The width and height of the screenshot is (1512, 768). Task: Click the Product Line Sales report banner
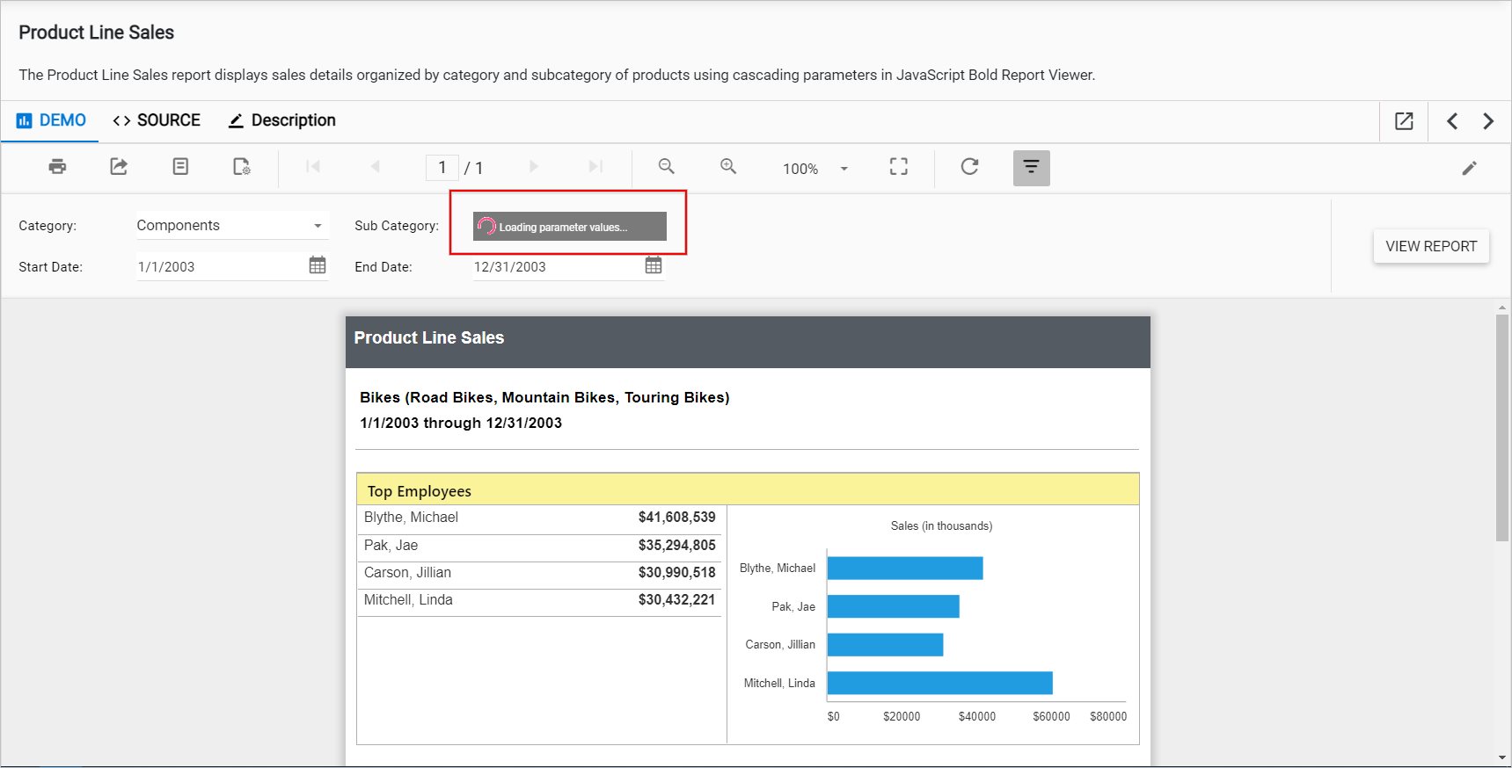point(748,342)
